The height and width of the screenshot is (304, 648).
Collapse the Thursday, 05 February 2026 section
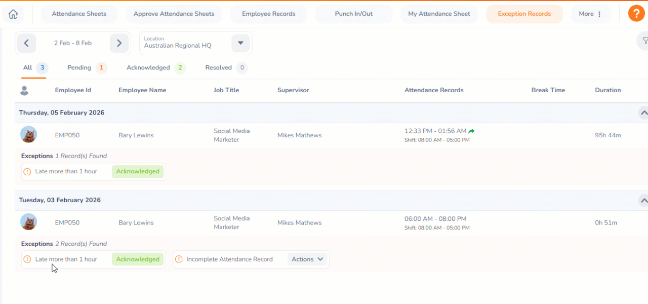643,113
